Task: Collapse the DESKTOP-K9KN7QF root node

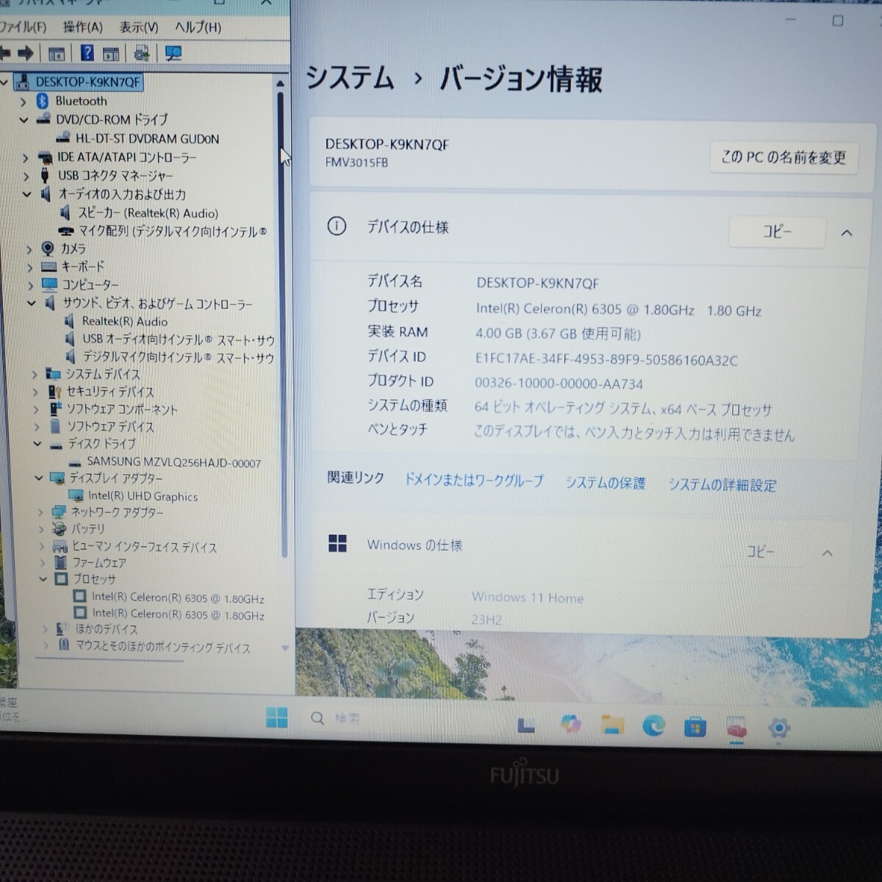Action: coord(4,82)
